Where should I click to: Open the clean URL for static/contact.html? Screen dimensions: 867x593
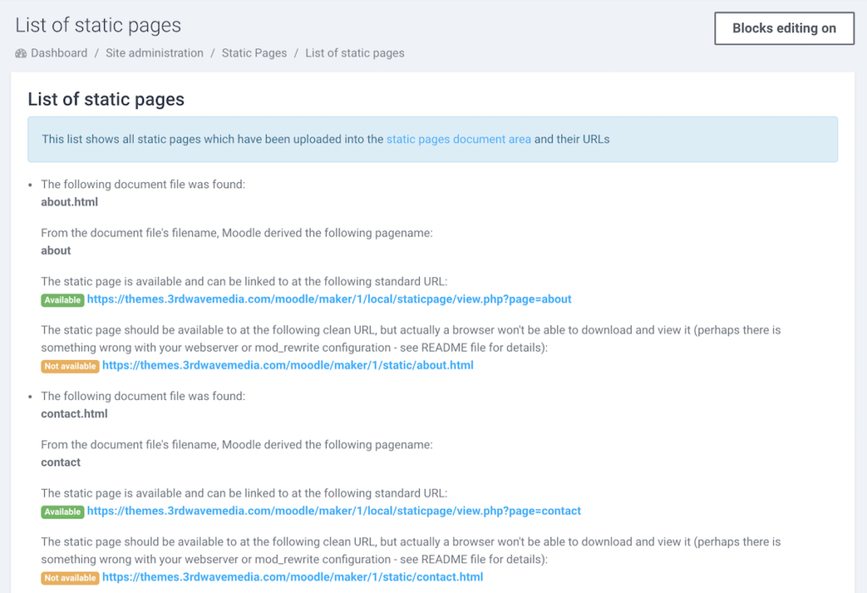pos(292,577)
